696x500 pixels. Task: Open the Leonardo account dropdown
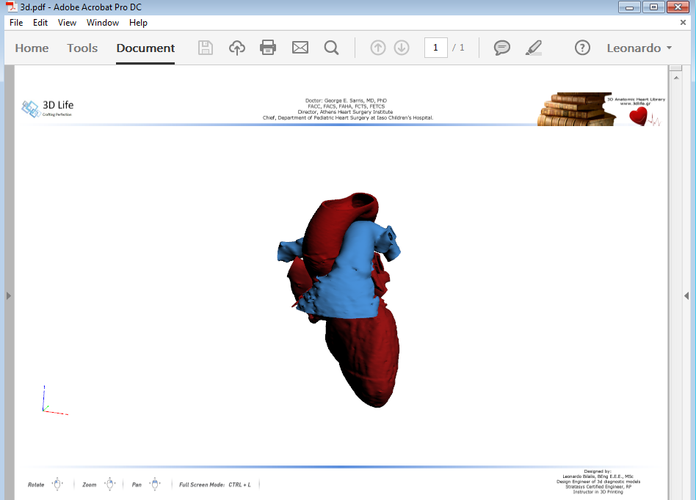coord(639,48)
